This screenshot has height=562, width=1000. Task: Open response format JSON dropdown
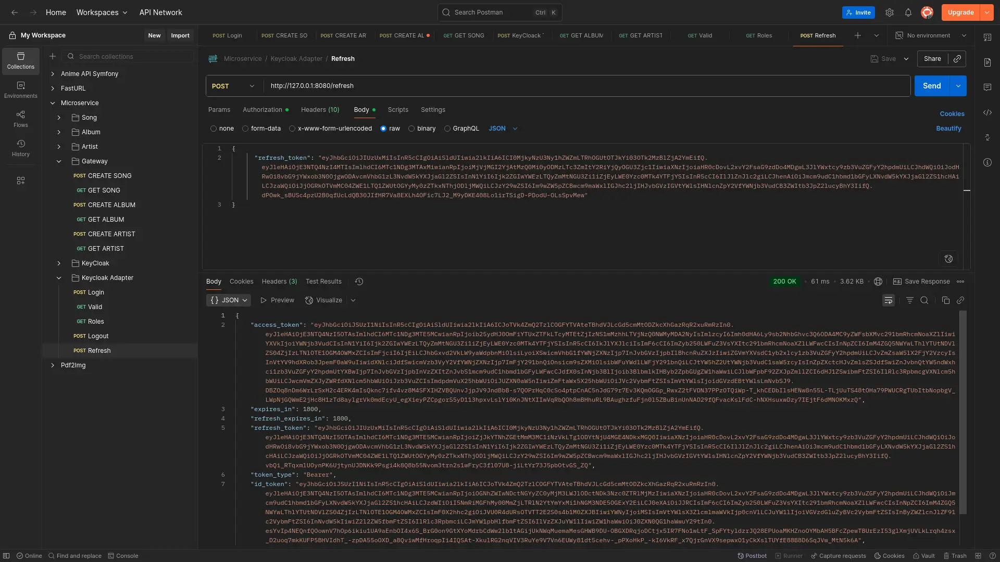coord(229,300)
